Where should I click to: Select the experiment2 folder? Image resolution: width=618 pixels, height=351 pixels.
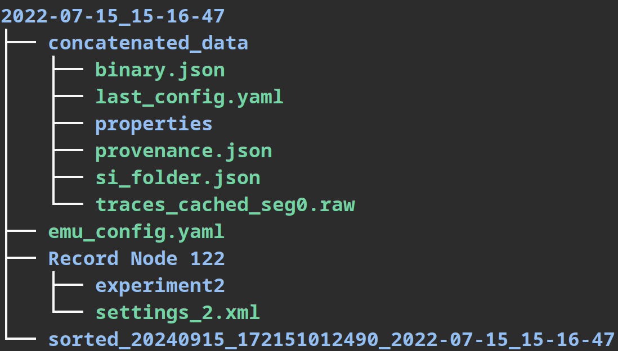160,286
